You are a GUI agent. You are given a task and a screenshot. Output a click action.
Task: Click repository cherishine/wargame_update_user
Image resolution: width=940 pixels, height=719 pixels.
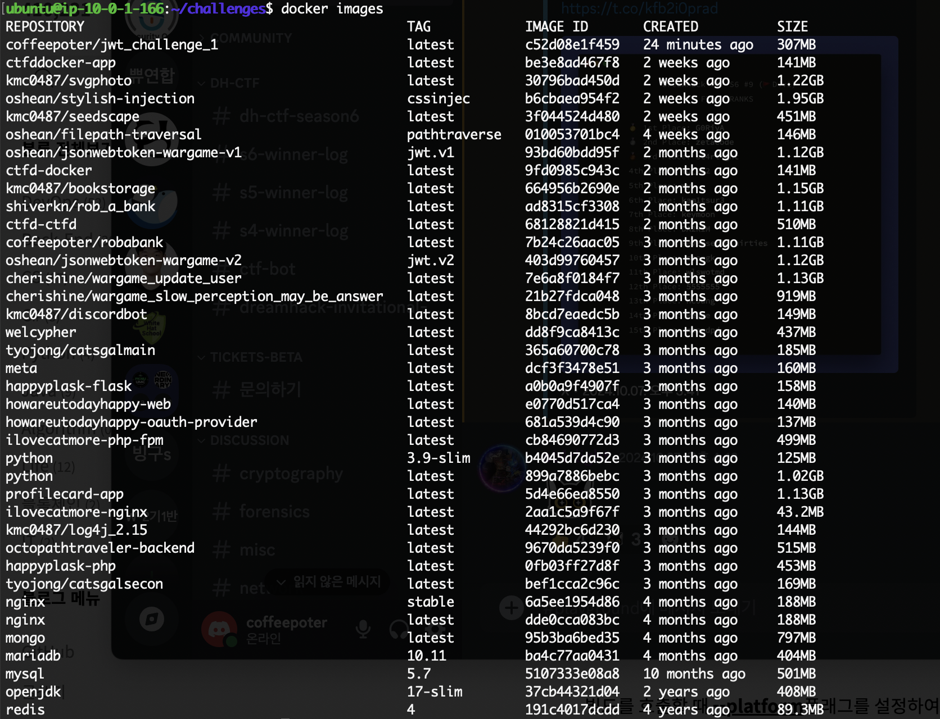[x=124, y=279]
